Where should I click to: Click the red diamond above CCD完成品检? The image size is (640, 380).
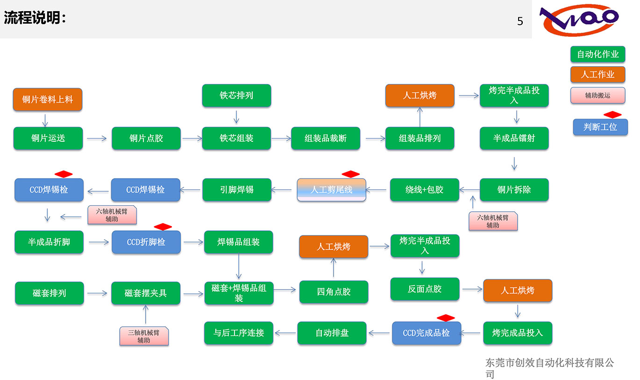[445, 318]
